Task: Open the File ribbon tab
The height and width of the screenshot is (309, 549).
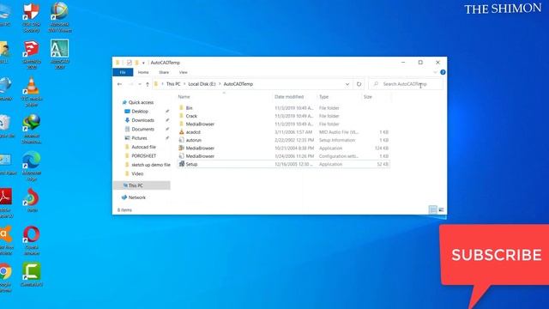Action: click(123, 72)
